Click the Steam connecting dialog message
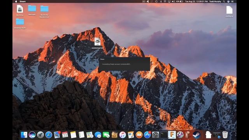249x140 pixels. coord(116,64)
